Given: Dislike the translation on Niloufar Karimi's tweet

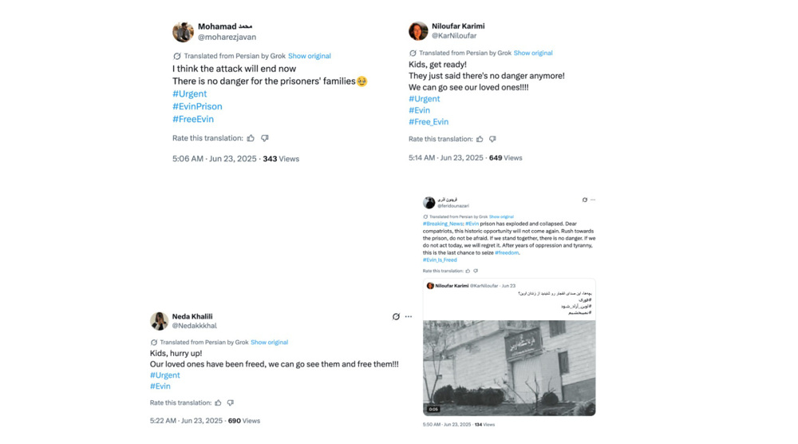Looking at the screenshot, I should 492,139.
